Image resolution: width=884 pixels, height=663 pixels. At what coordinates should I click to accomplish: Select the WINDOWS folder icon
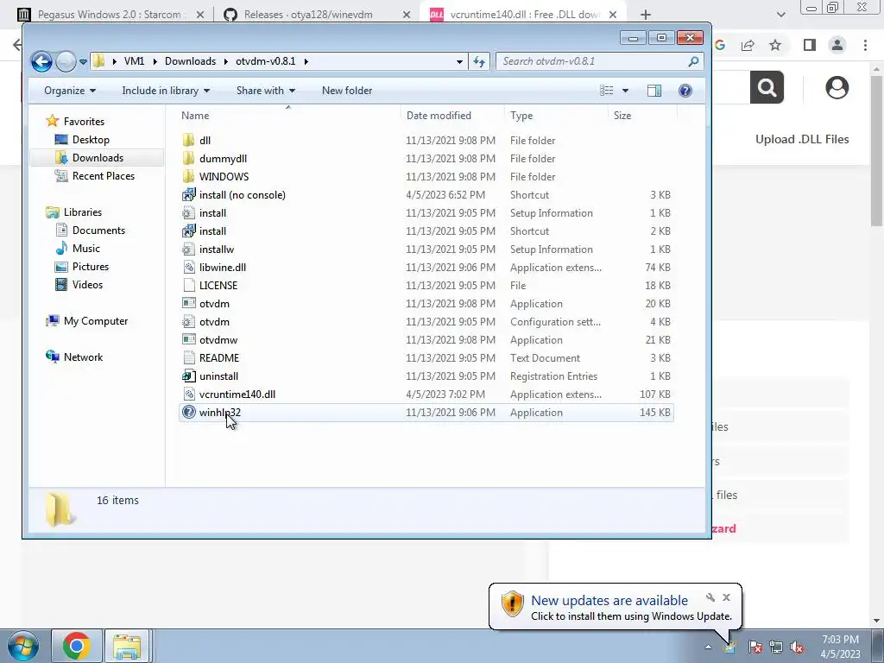pyautogui.click(x=189, y=176)
